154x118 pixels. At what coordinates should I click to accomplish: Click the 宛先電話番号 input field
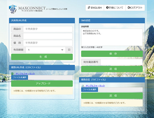pyautogui.click(x=121, y=62)
